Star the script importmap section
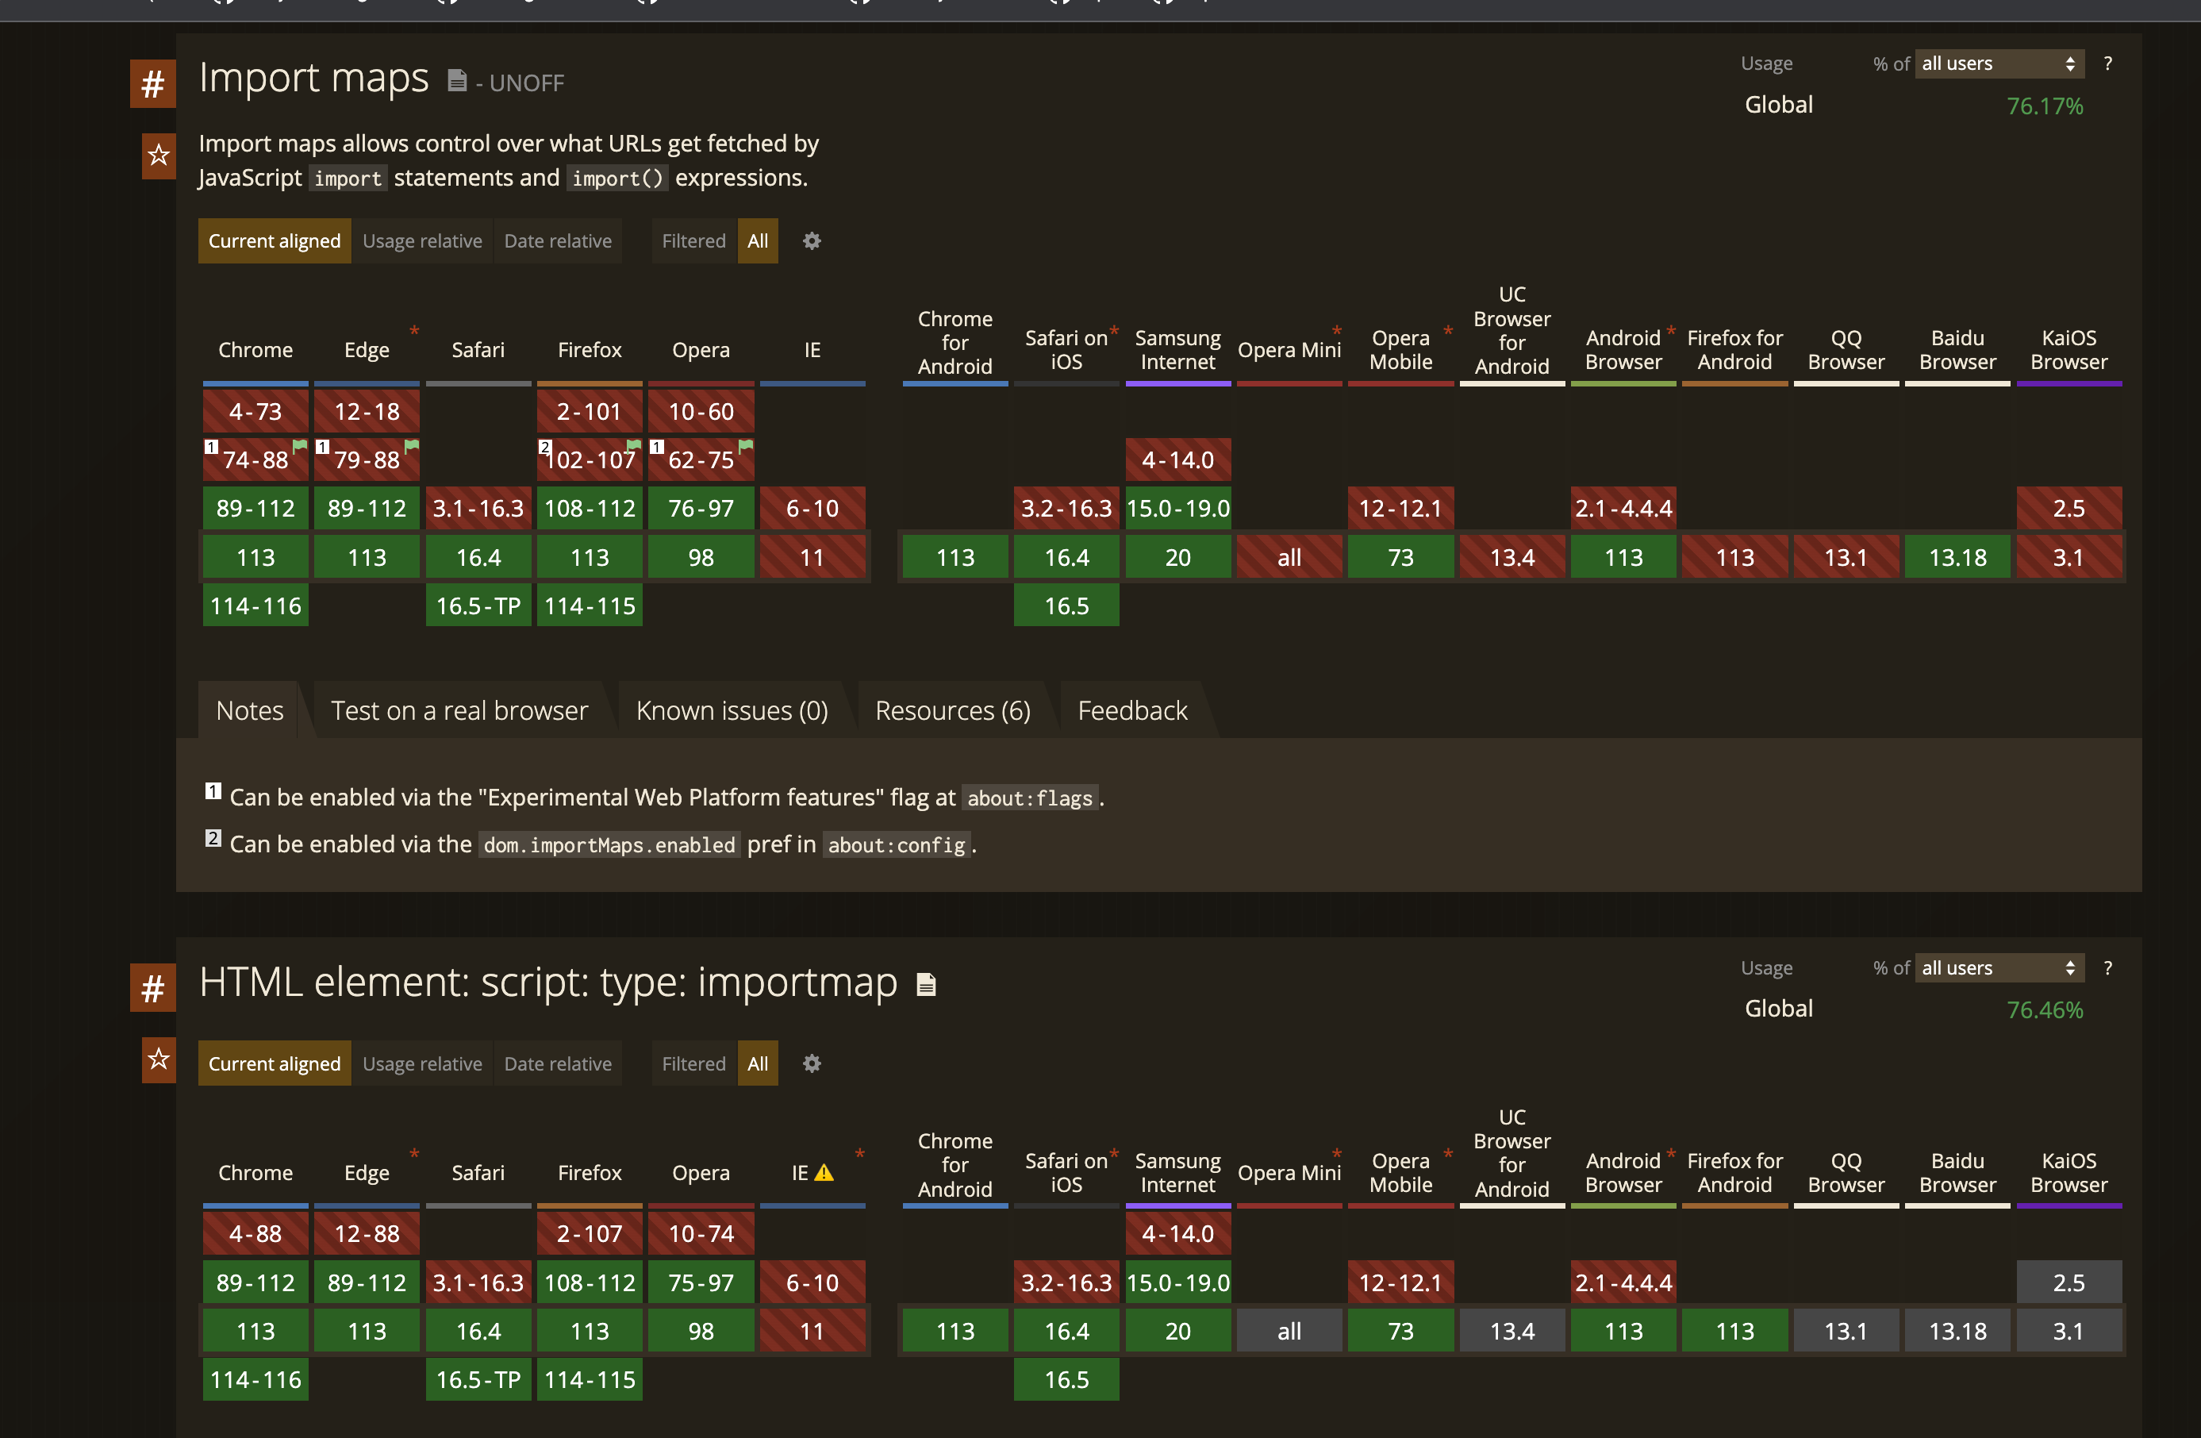The width and height of the screenshot is (2201, 1438). (x=158, y=1059)
